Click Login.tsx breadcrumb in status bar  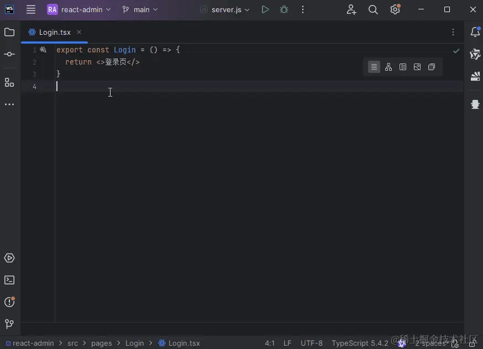[x=179, y=343]
